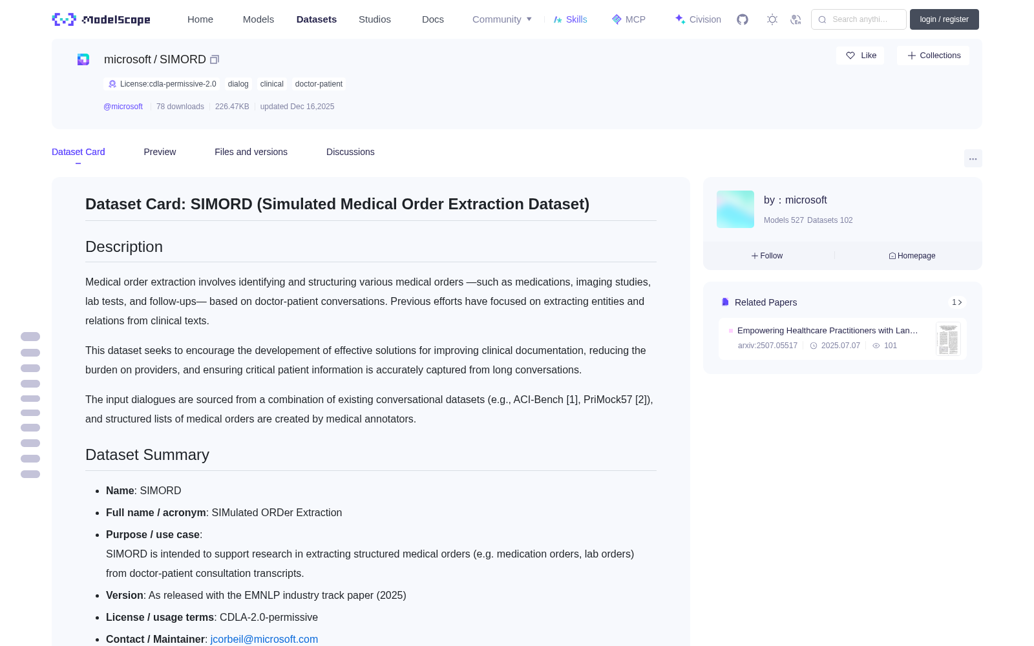Click the Related Papers heading

point(766,302)
